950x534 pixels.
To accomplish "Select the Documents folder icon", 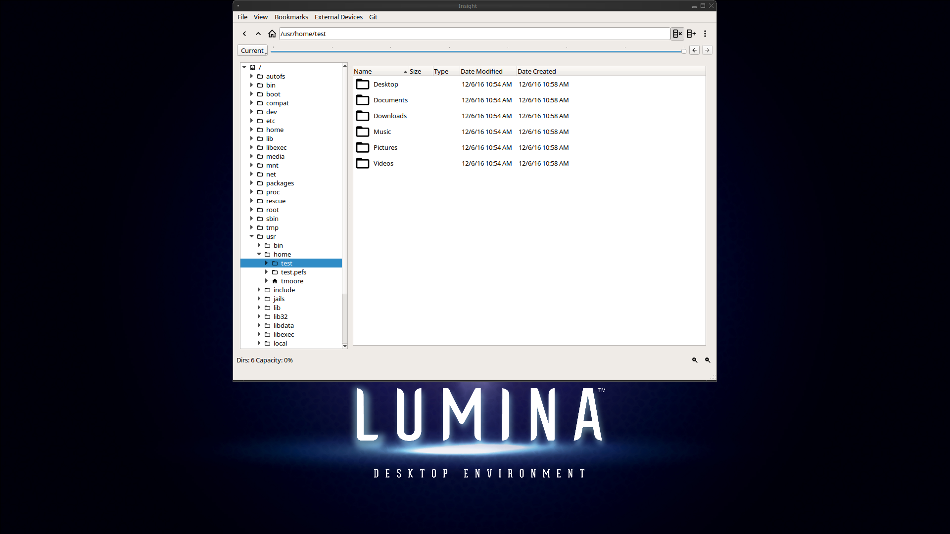I will 363,100.
